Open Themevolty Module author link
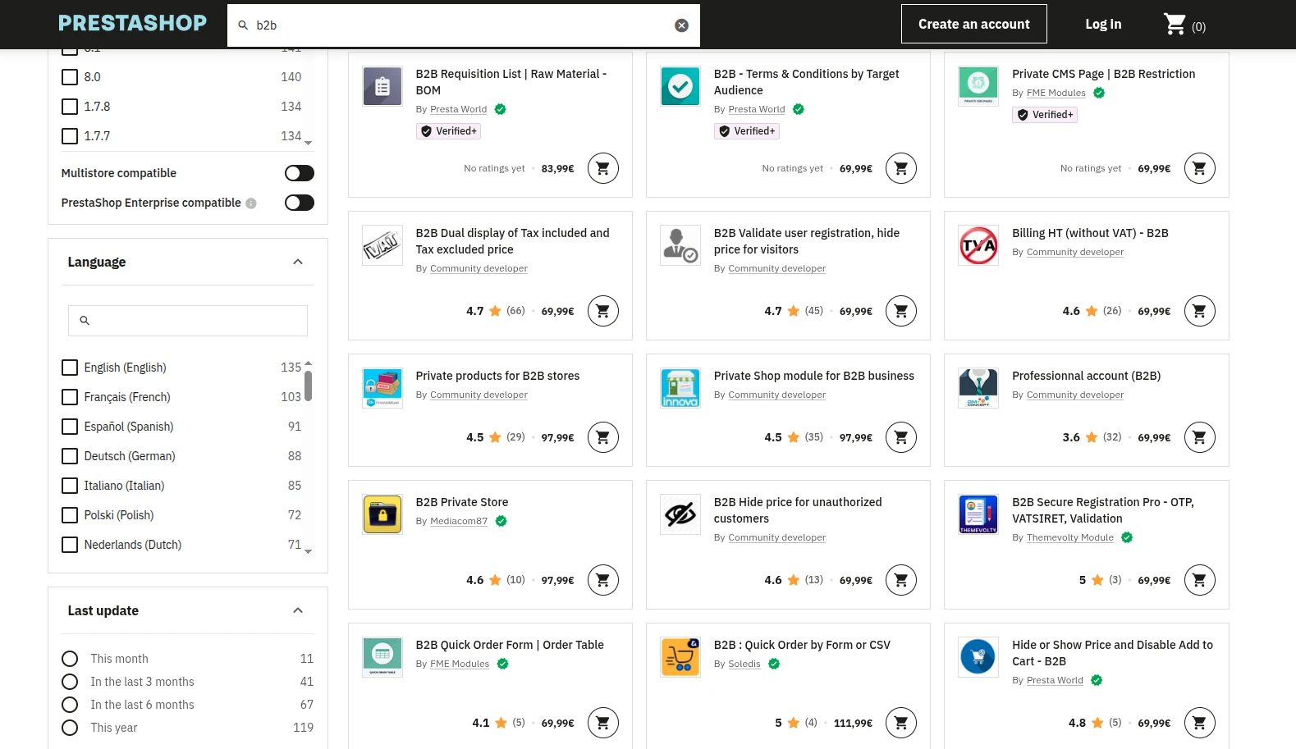 (1070, 537)
